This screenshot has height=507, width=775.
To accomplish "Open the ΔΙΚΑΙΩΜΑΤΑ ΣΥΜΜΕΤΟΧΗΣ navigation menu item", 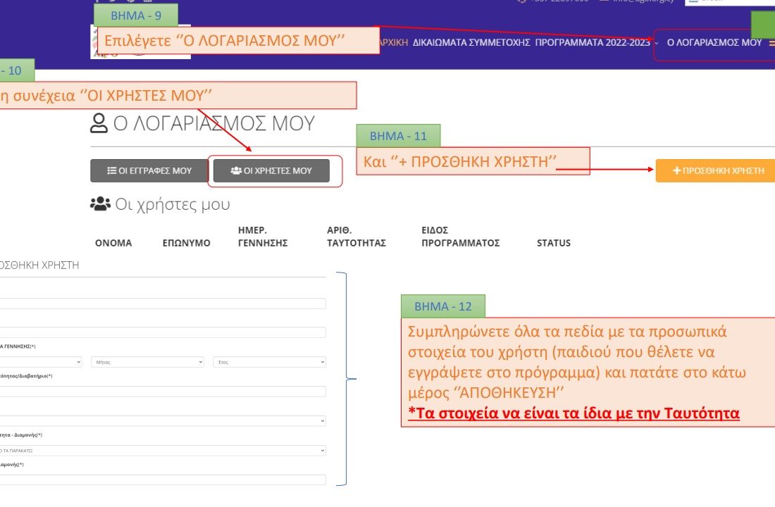I will pyautogui.click(x=471, y=42).
